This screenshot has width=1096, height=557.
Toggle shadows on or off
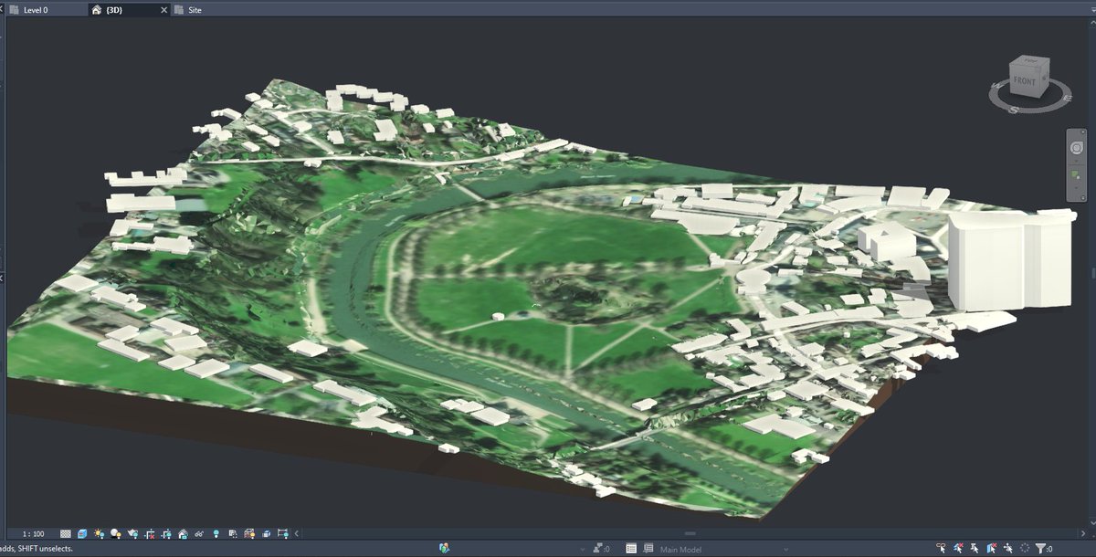[115, 532]
